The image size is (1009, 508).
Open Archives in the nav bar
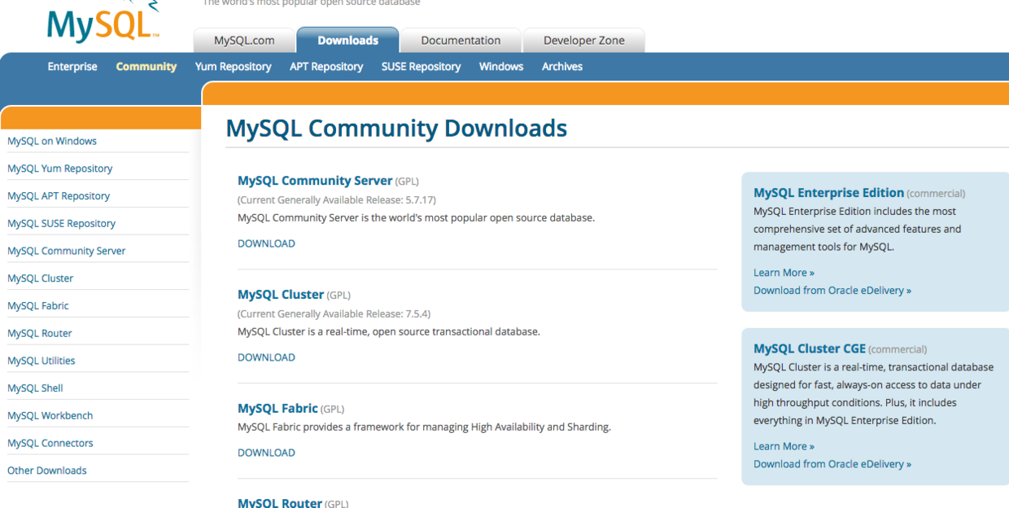(x=562, y=67)
